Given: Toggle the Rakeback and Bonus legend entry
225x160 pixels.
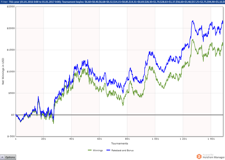Looking at the screenshot, I should 120,150.
